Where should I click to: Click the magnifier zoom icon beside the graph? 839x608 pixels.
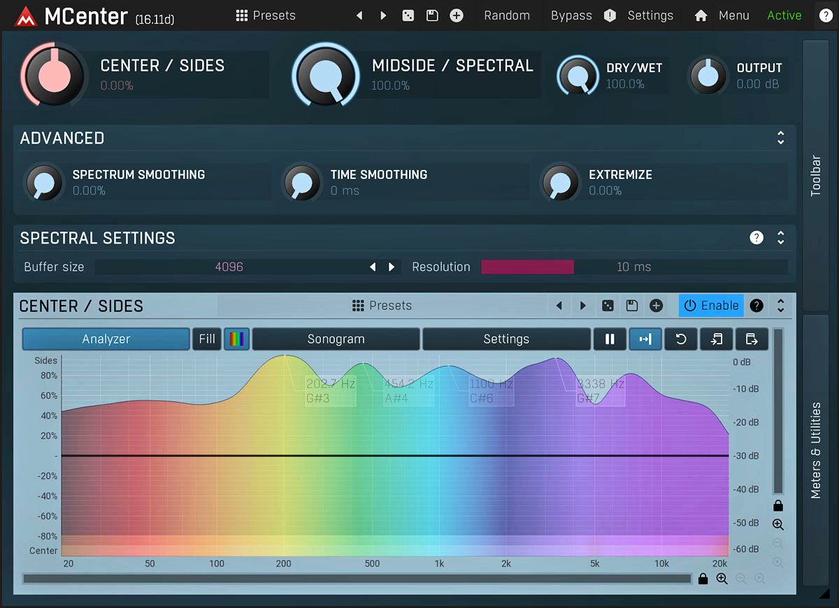(x=778, y=524)
